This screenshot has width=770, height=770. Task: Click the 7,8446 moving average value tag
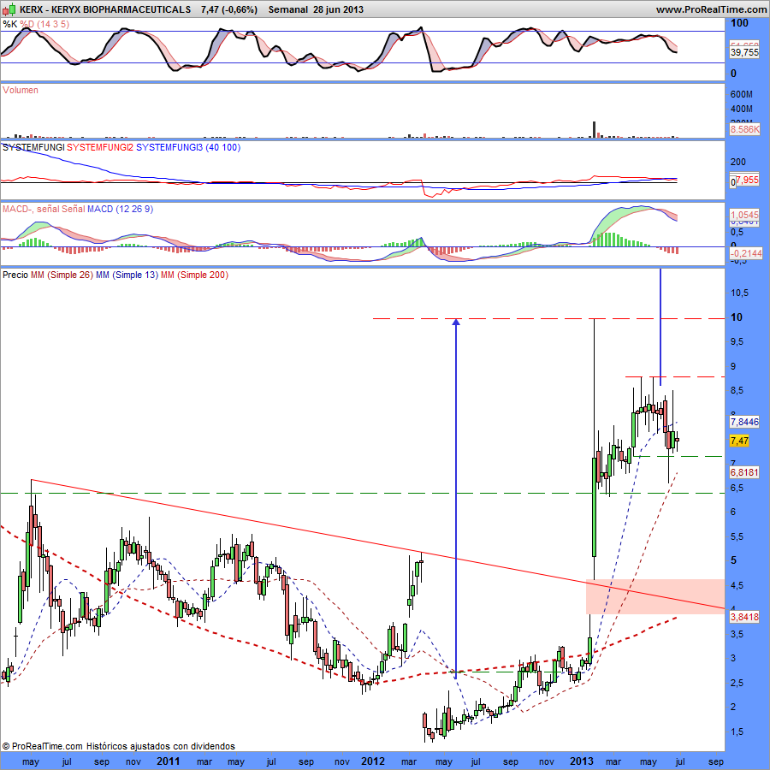744,422
